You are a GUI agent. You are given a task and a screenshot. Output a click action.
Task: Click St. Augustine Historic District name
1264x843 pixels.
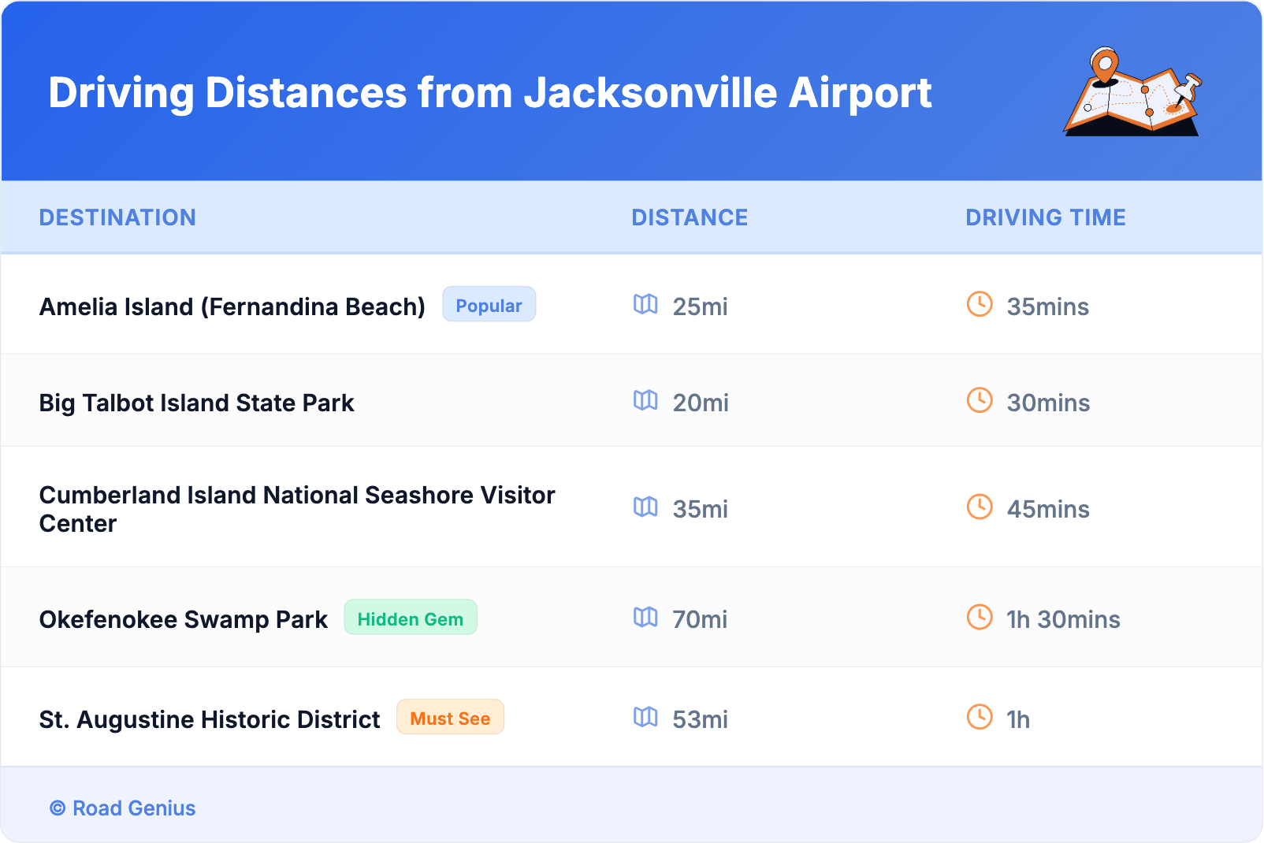click(x=210, y=719)
